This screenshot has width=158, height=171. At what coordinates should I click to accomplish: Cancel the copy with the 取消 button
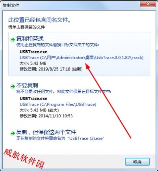point(137,161)
